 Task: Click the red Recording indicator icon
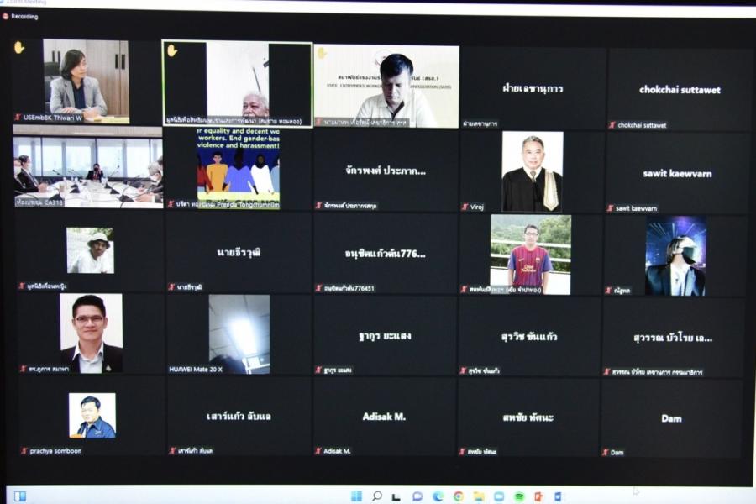pos(7,16)
